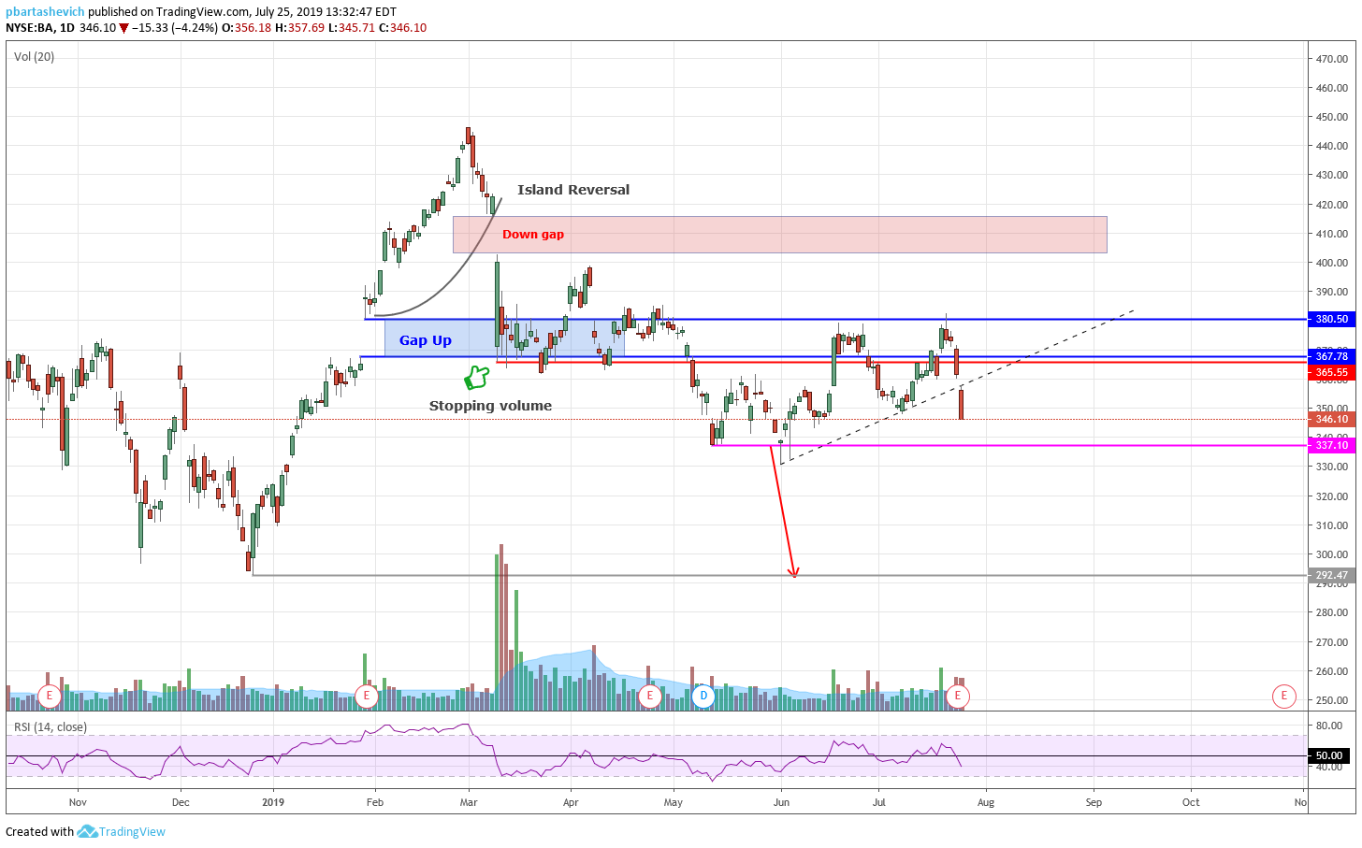The width and height of the screenshot is (1362, 848).
Task: Click the RSI (14, close) indicator label
Action: (x=50, y=727)
